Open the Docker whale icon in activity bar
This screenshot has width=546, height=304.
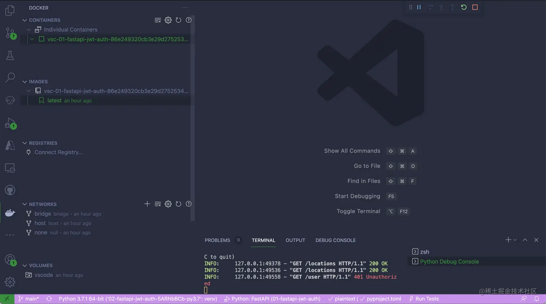(10, 213)
